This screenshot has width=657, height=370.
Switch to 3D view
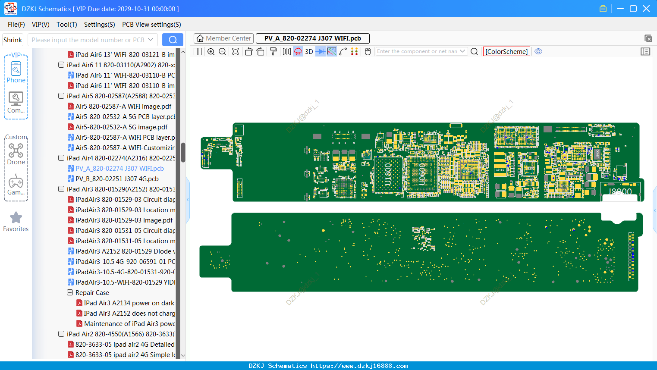[x=309, y=51]
